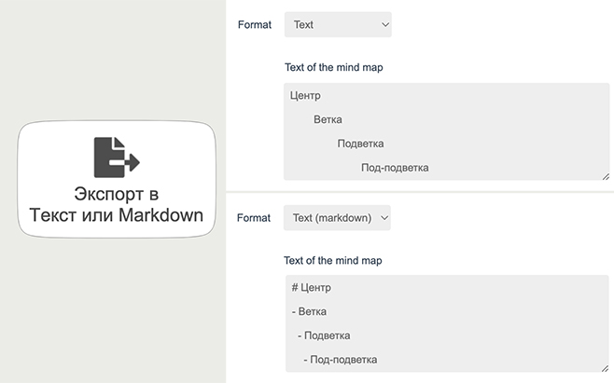This screenshot has height=383, width=614.
Task: Open the Text format dropdown
Action: tap(338, 24)
